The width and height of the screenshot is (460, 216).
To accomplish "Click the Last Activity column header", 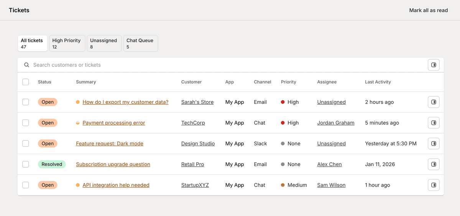I will click(x=378, y=82).
